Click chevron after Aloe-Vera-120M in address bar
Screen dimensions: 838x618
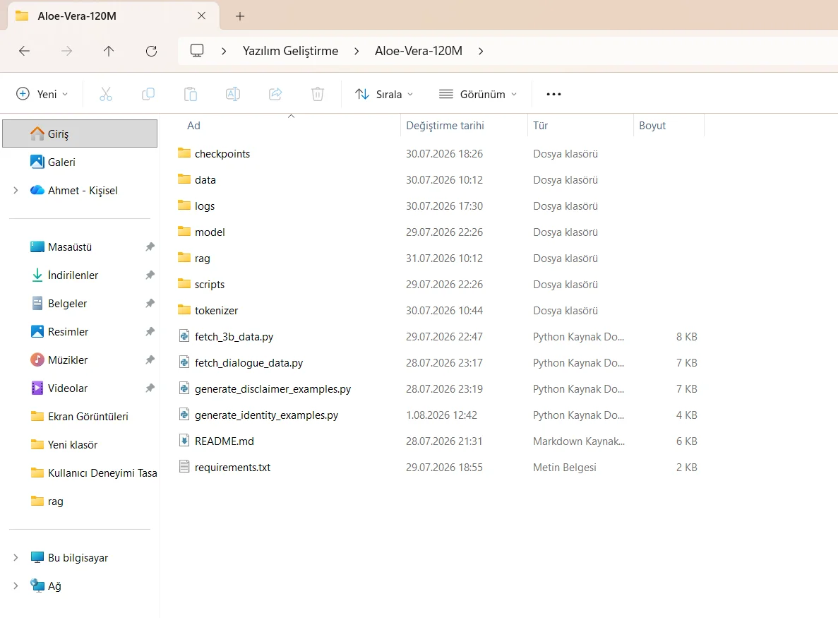(481, 51)
